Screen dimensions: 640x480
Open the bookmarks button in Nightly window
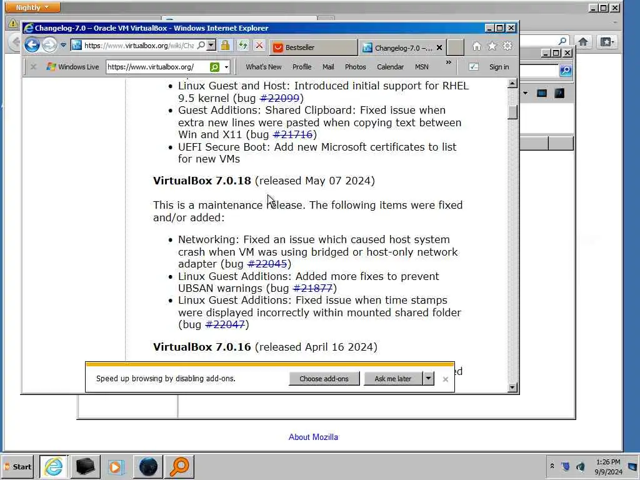pos(607,42)
